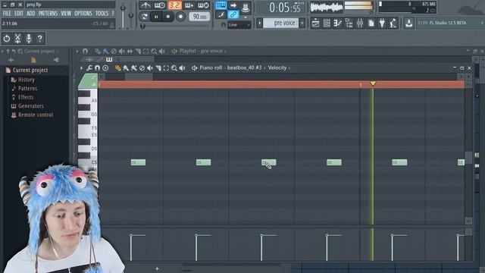The width and height of the screenshot is (485, 273).
Task: Click the main pitch slider knob
Action: 131,15
